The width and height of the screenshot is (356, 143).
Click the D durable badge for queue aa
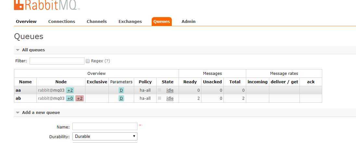[121, 90]
